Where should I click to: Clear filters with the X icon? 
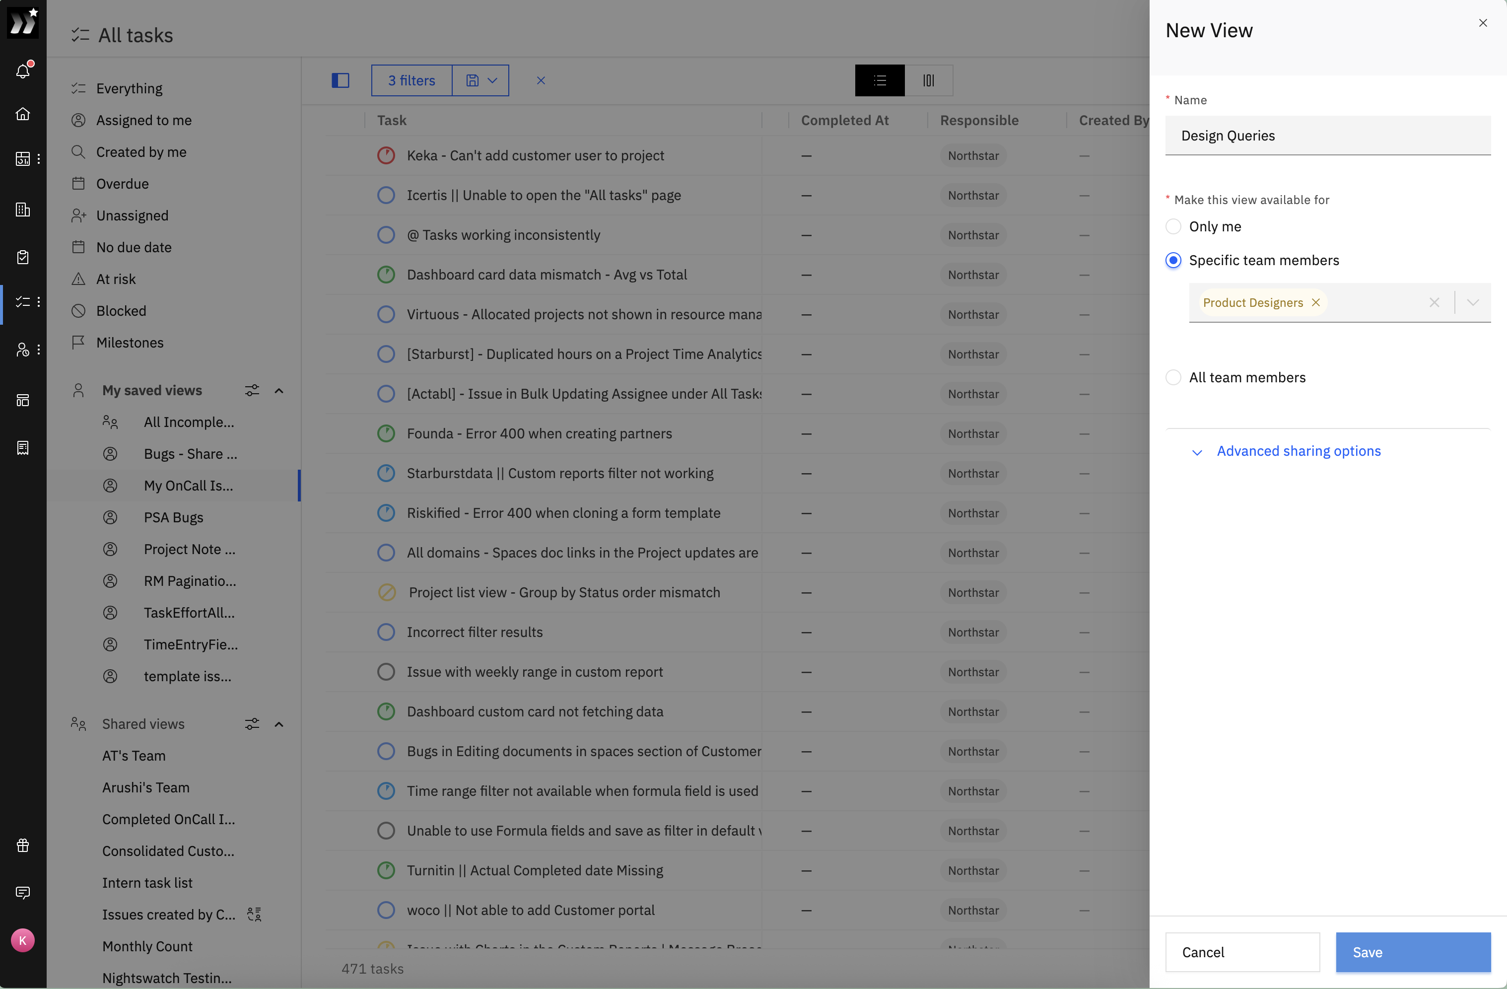pos(541,80)
